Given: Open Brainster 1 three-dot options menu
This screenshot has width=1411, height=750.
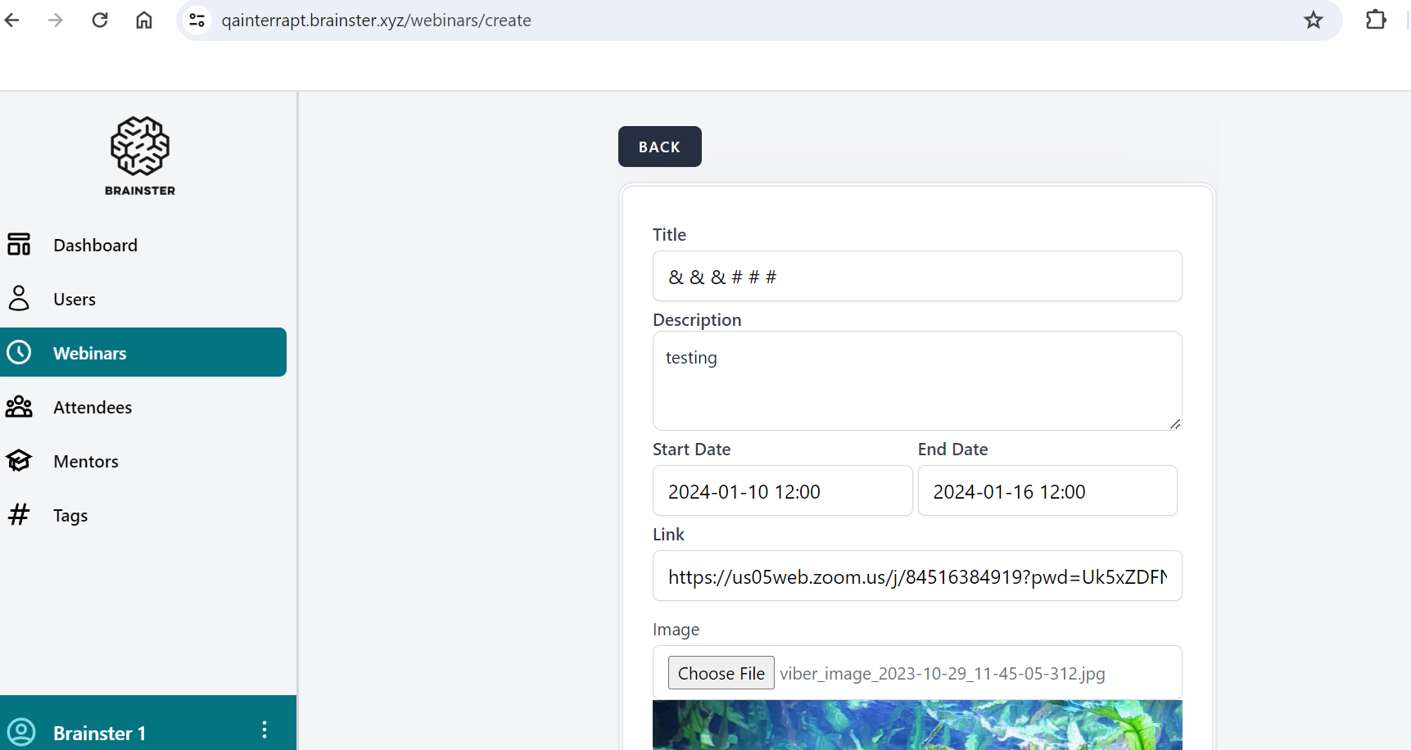Looking at the screenshot, I should coord(264,730).
